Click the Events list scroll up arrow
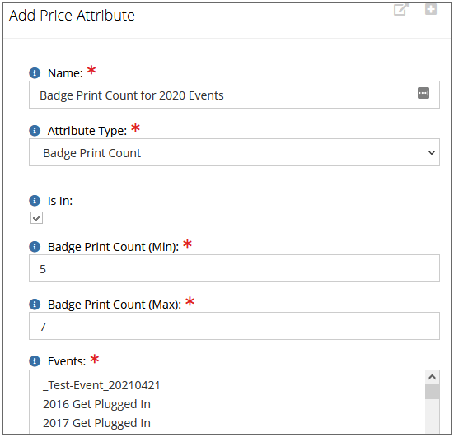The width and height of the screenshot is (454, 437). [x=433, y=377]
